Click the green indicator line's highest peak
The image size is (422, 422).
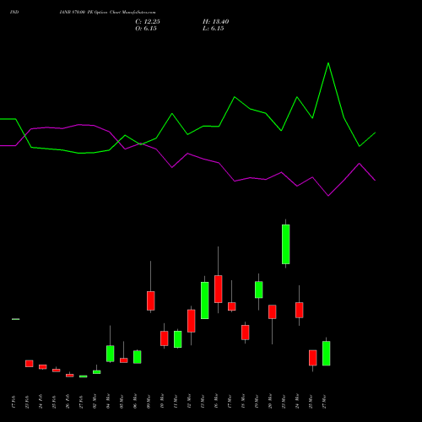click(328, 63)
